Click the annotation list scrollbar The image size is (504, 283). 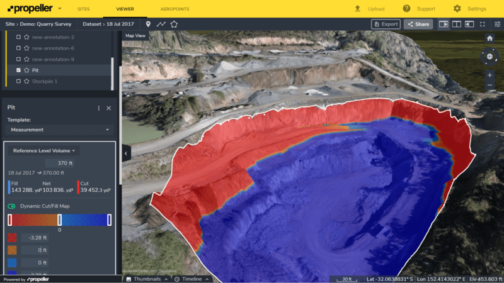(112, 74)
